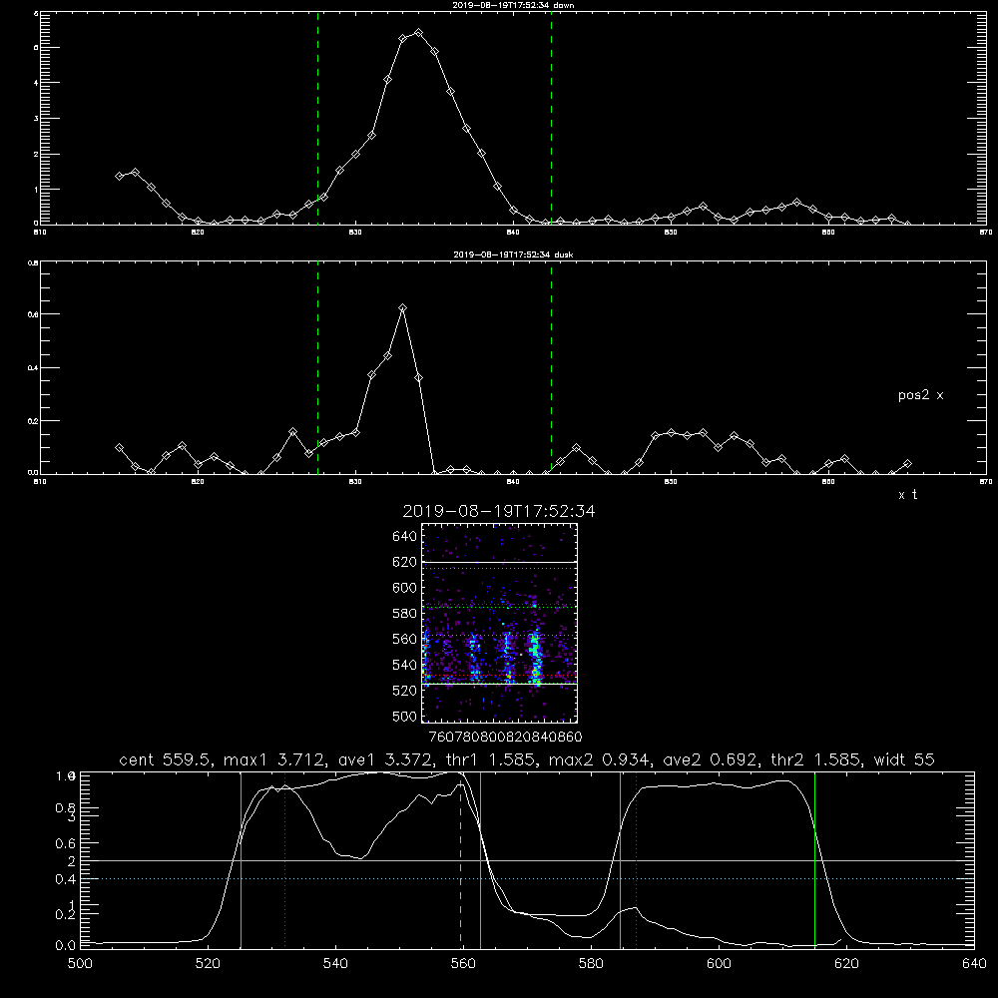Click the upper white horizontal line in spectrogram

(x=500, y=563)
